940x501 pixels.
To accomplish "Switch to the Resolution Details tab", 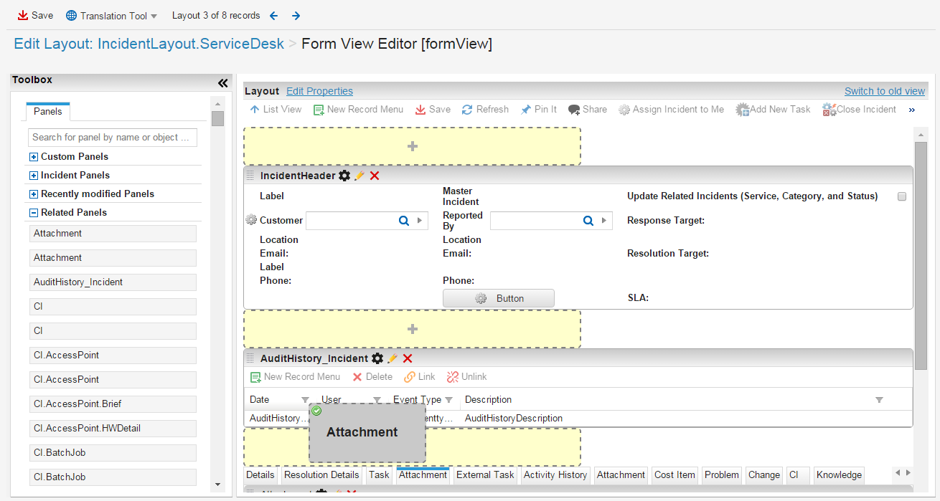I will coord(321,474).
